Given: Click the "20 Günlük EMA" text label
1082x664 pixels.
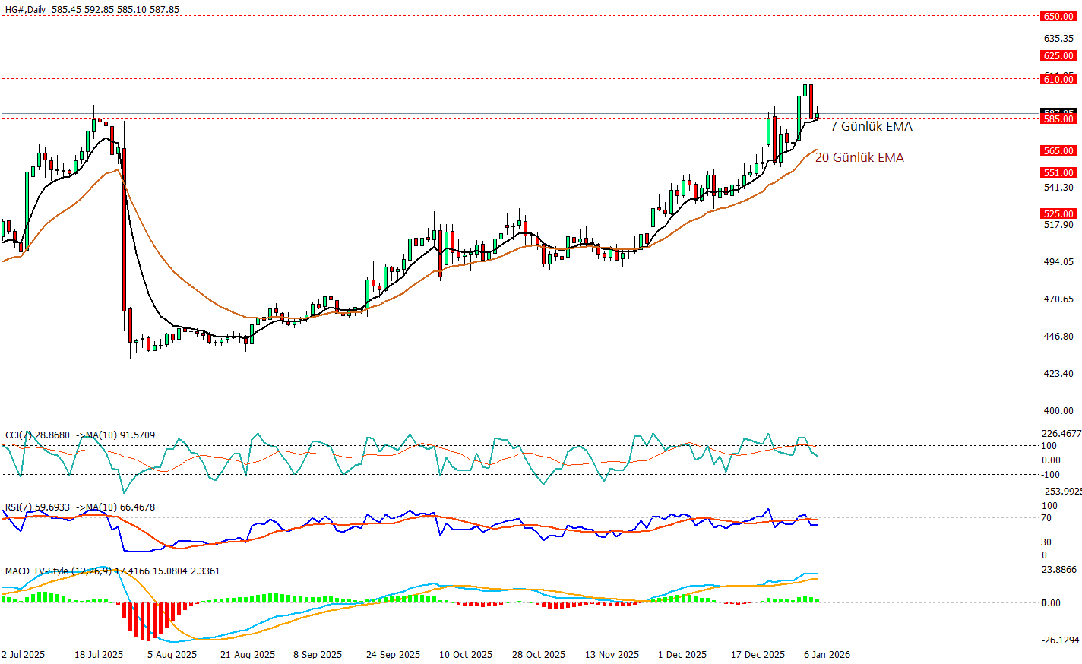Looking at the screenshot, I should (x=859, y=157).
